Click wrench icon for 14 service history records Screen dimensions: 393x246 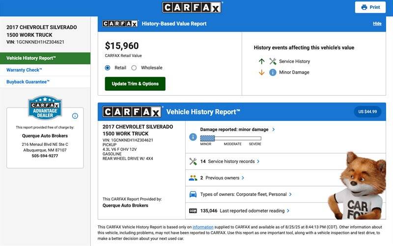[193, 162]
